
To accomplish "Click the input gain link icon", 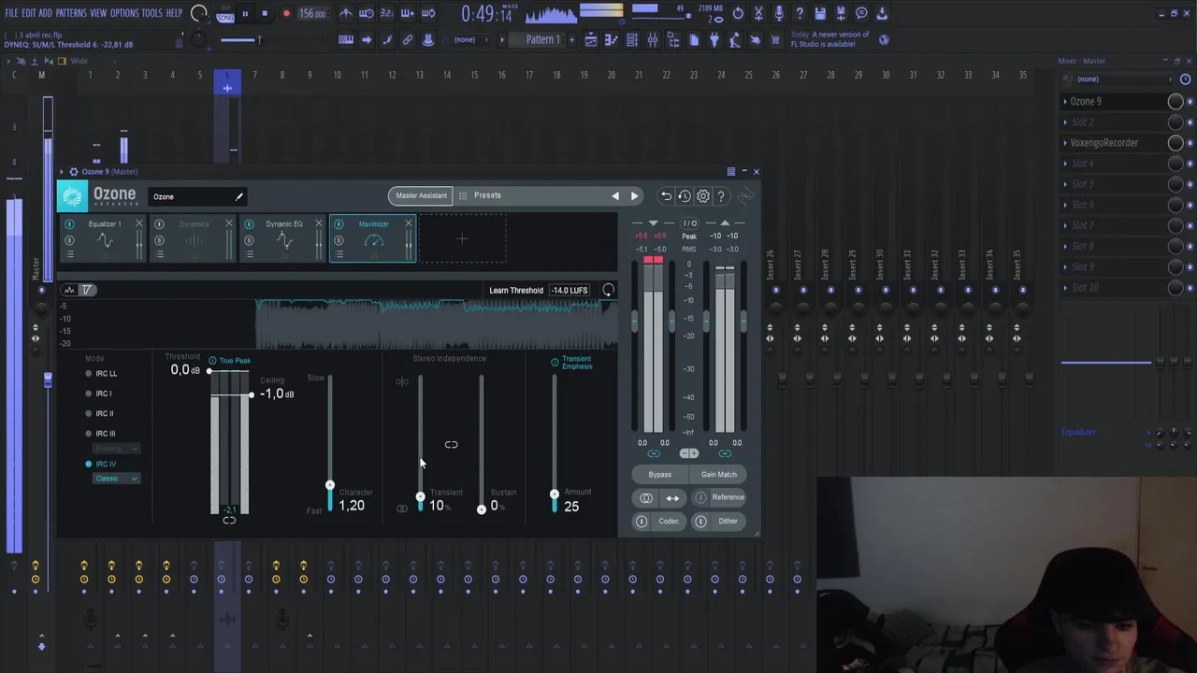I will coord(654,453).
